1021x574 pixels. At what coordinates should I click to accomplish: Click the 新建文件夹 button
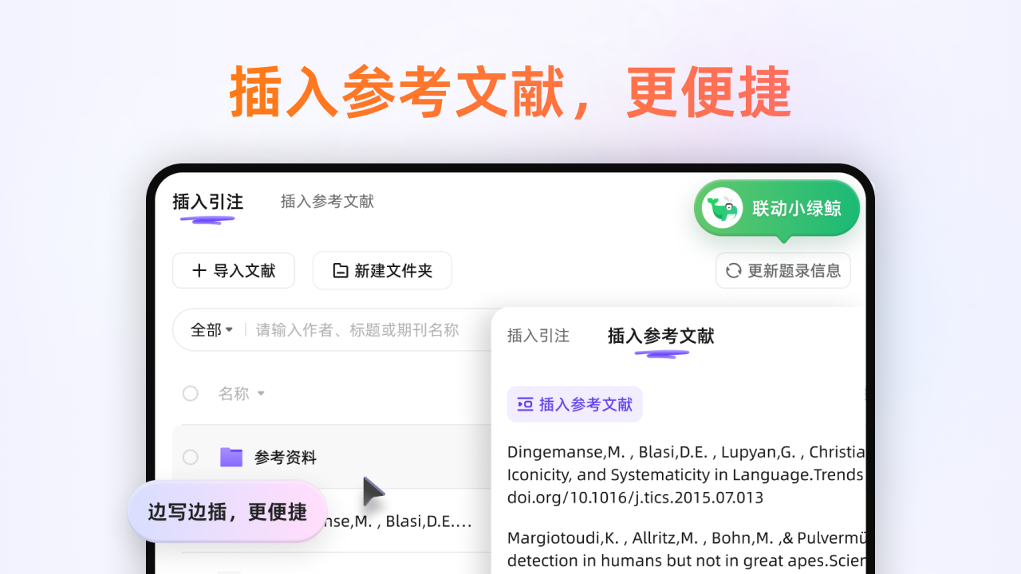click(381, 270)
